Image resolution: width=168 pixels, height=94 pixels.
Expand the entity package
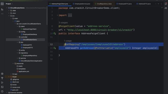coord(17,50)
